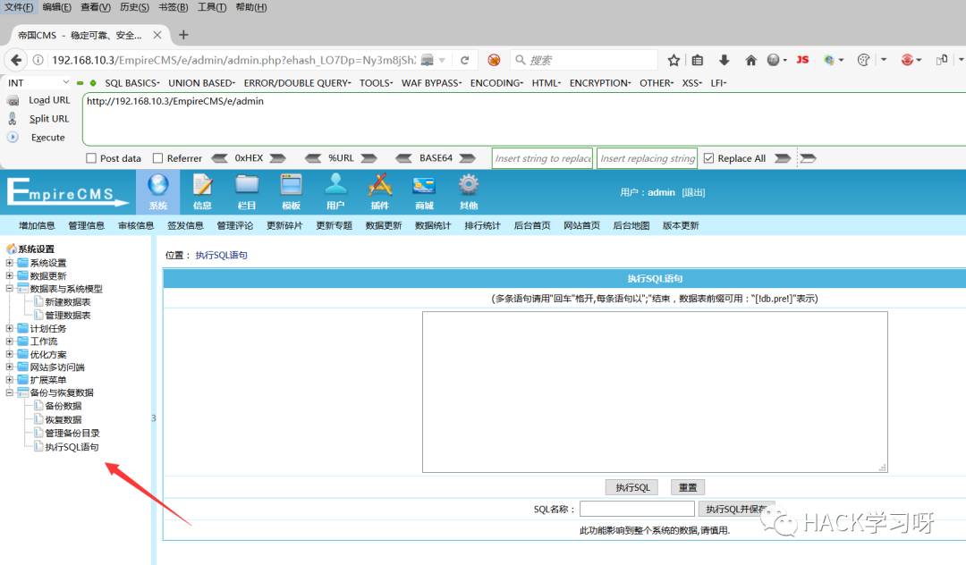Focus the browser 搜索 search box
This screenshot has height=565, width=966.
pos(584,60)
